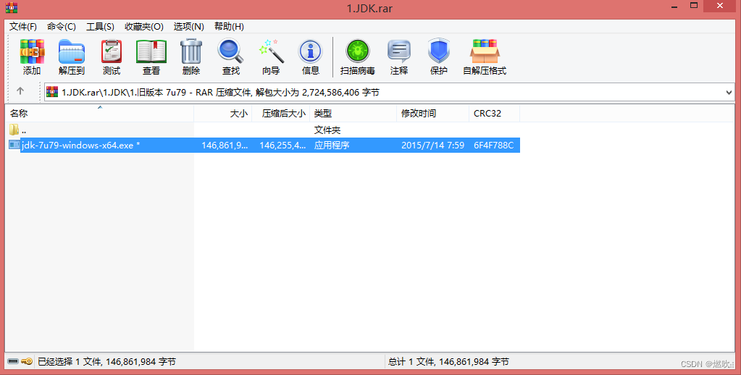Screen dimensions: 741x375
Task: Click the WinRAR title bar app icon
Action: point(12,7)
